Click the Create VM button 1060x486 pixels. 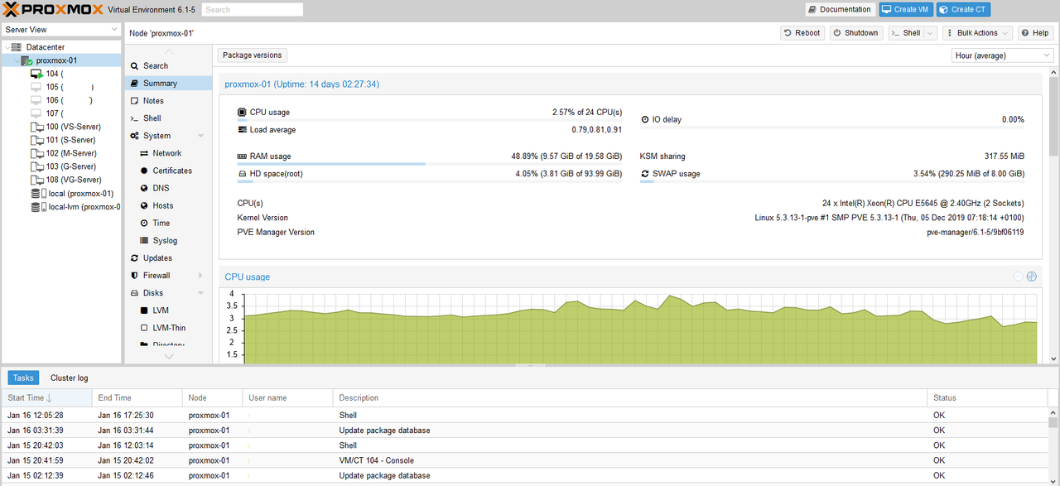coord(905,10)
